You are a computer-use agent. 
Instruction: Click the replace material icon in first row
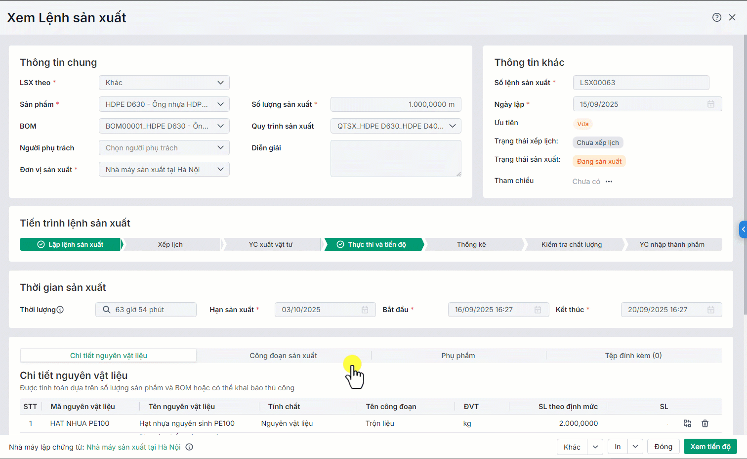click(687, 423)
